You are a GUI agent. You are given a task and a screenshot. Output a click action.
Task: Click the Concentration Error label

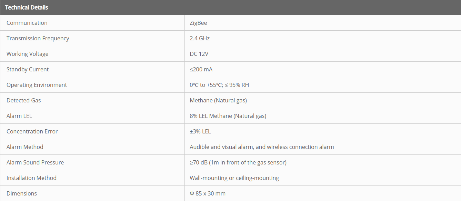pyautogui.click(x=32, y=131)
